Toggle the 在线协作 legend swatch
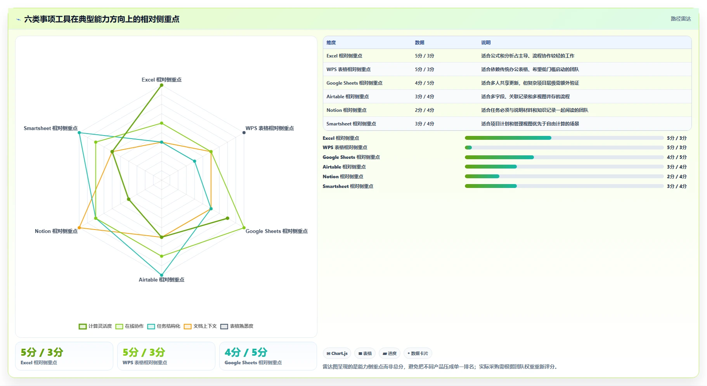This screenshot has width=707, height=386. click(x=119, y=326)
